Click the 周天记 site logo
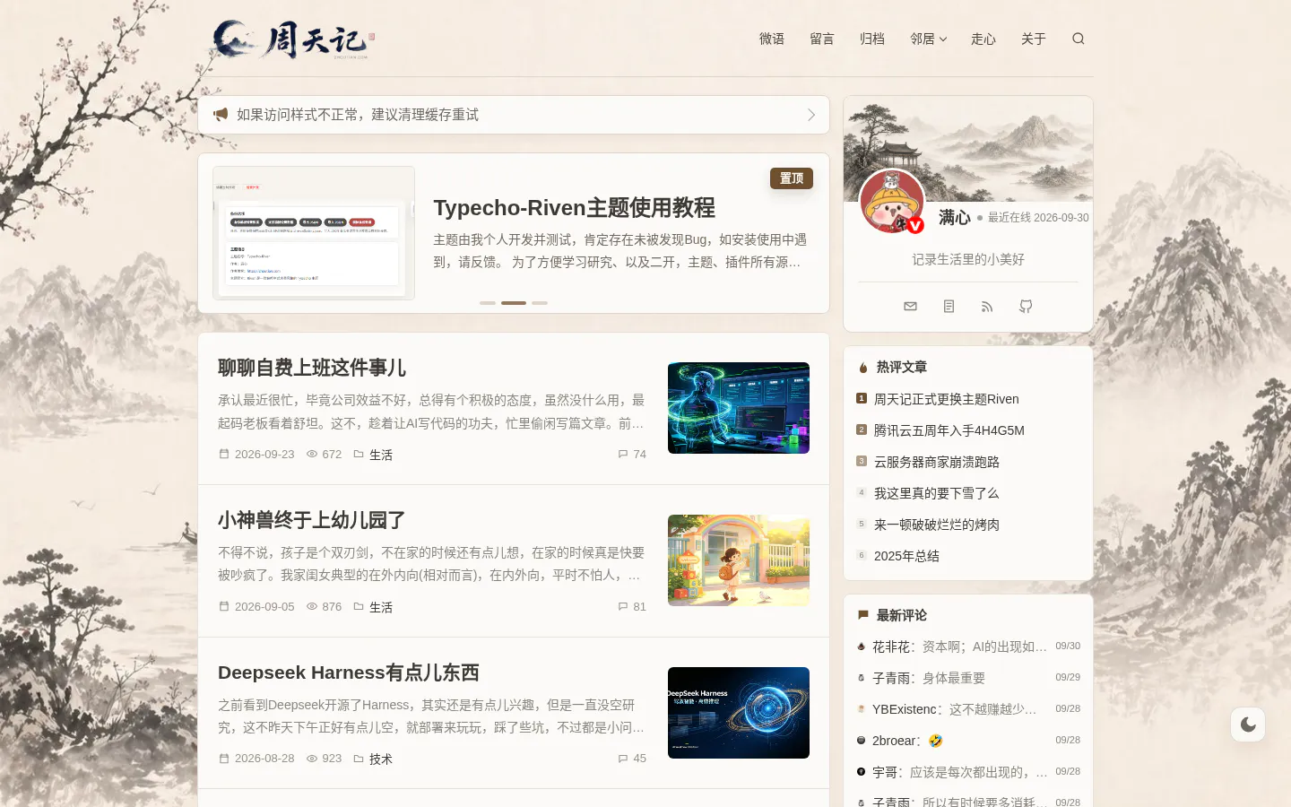Screen dimensions: 1291x807 [x=293, y=39]
